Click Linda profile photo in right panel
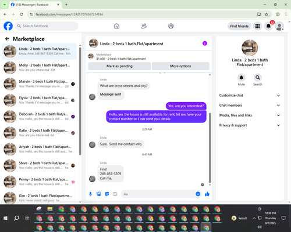This screenshot has width=291, height=232. pyautogui.click(x=250, y=48)
